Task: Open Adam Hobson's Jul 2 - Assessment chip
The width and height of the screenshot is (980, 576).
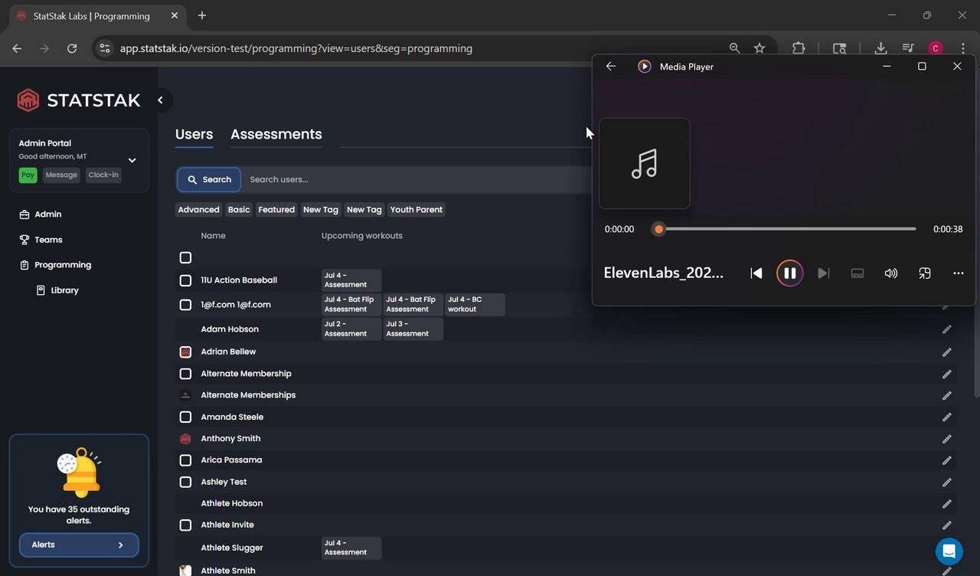Action: point(351,329)
